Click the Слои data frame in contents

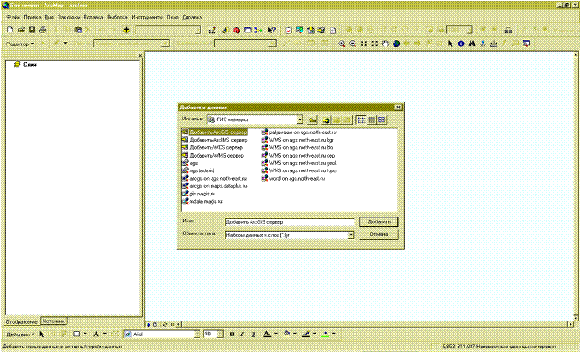(25, 64)
